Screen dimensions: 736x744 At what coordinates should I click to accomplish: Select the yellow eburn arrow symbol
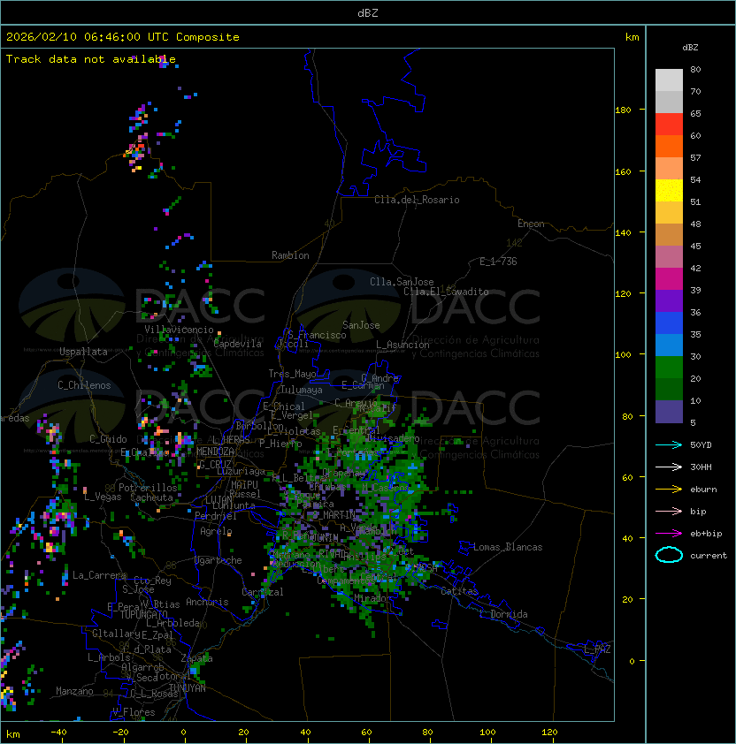(669, 489)
